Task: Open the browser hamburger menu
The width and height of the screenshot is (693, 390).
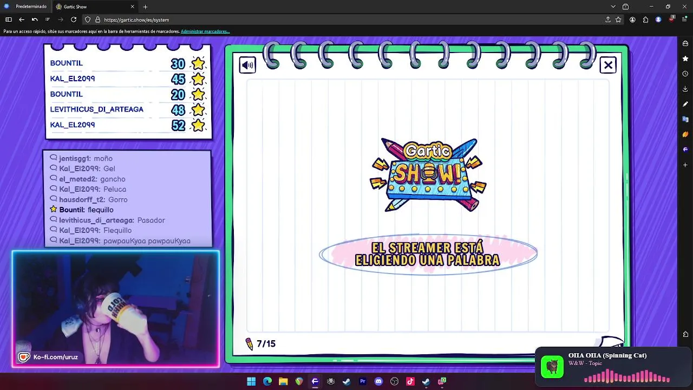Action: click(x=685, y=19)
